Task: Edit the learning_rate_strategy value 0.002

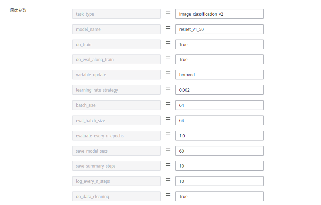Action: pyautogui.click(x=219, y=90)
